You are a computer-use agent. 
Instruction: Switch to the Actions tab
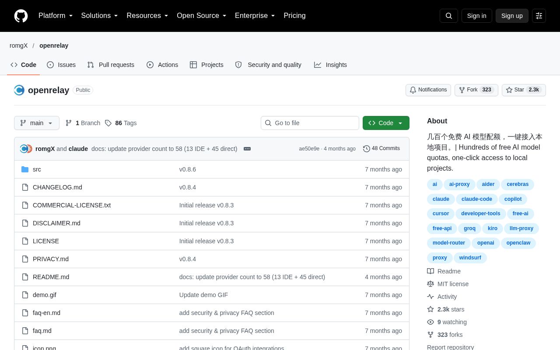click(x=162, y=65)
